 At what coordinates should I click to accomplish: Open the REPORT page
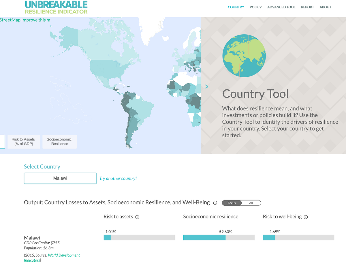click(x=307, y=7)
